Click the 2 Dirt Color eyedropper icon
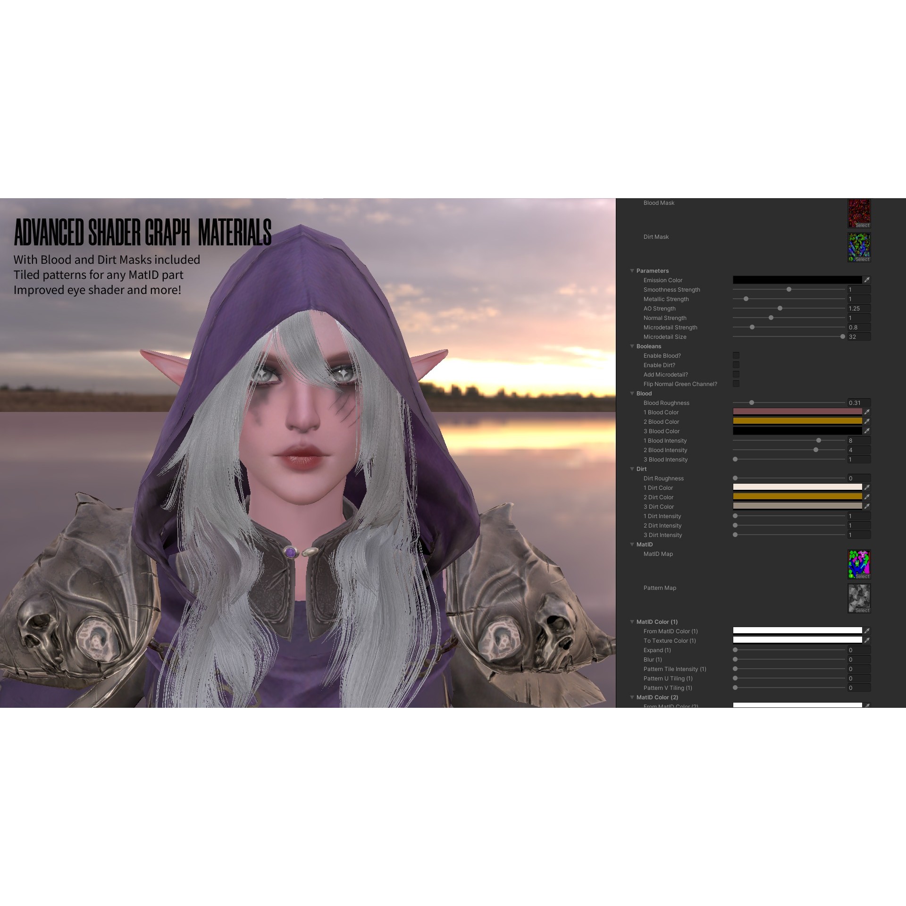906x906 pixels. (867, 496)
